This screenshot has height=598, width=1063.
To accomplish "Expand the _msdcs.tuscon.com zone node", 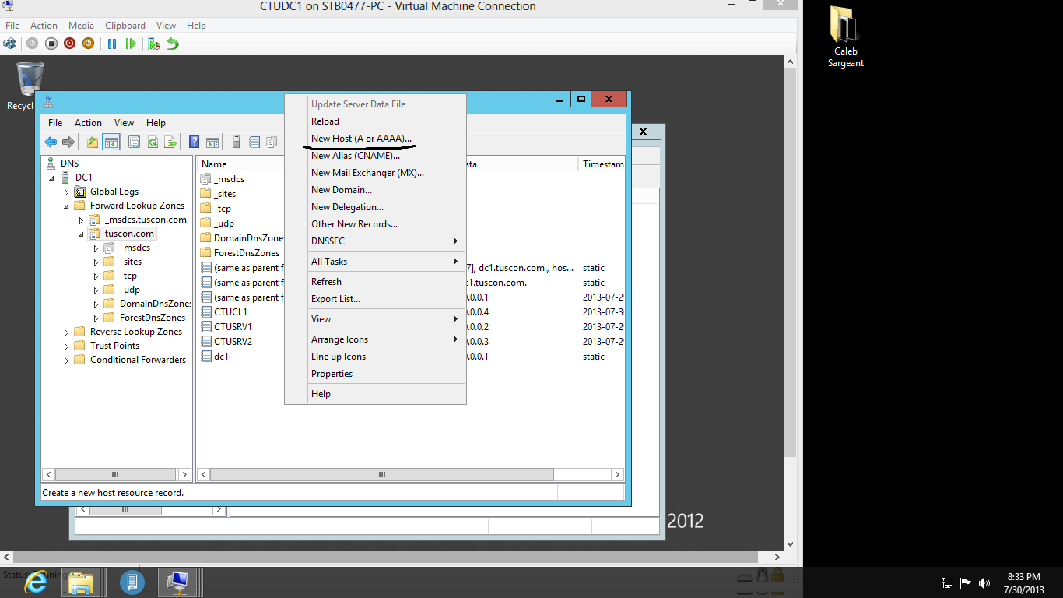I will tap(81, 220).
